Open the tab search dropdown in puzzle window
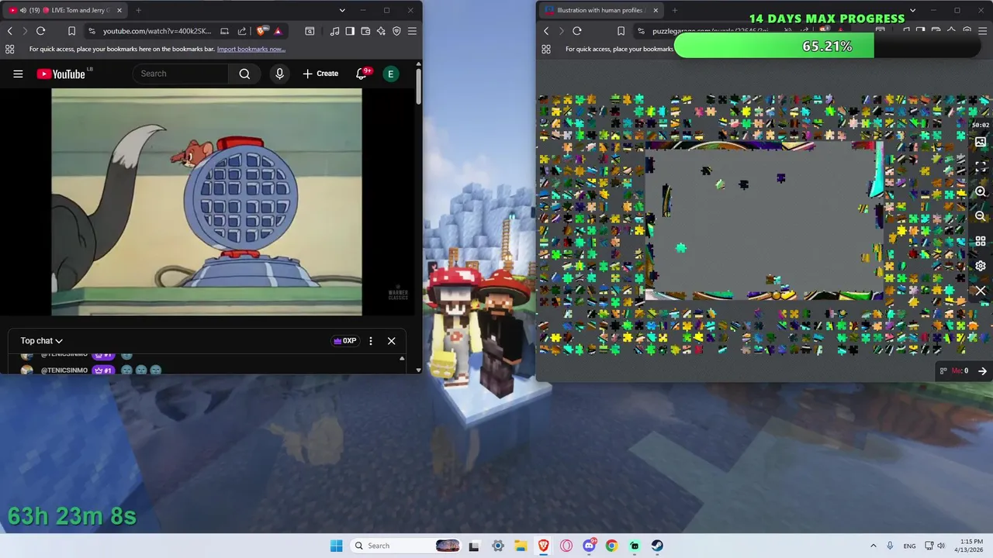993x558 pixels. click(912, 10)
